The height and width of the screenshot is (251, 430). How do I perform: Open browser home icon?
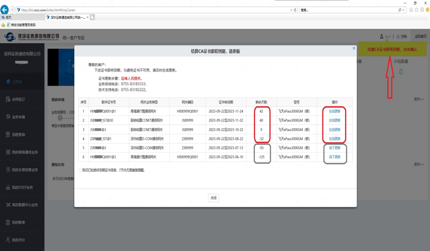[411, 10]
